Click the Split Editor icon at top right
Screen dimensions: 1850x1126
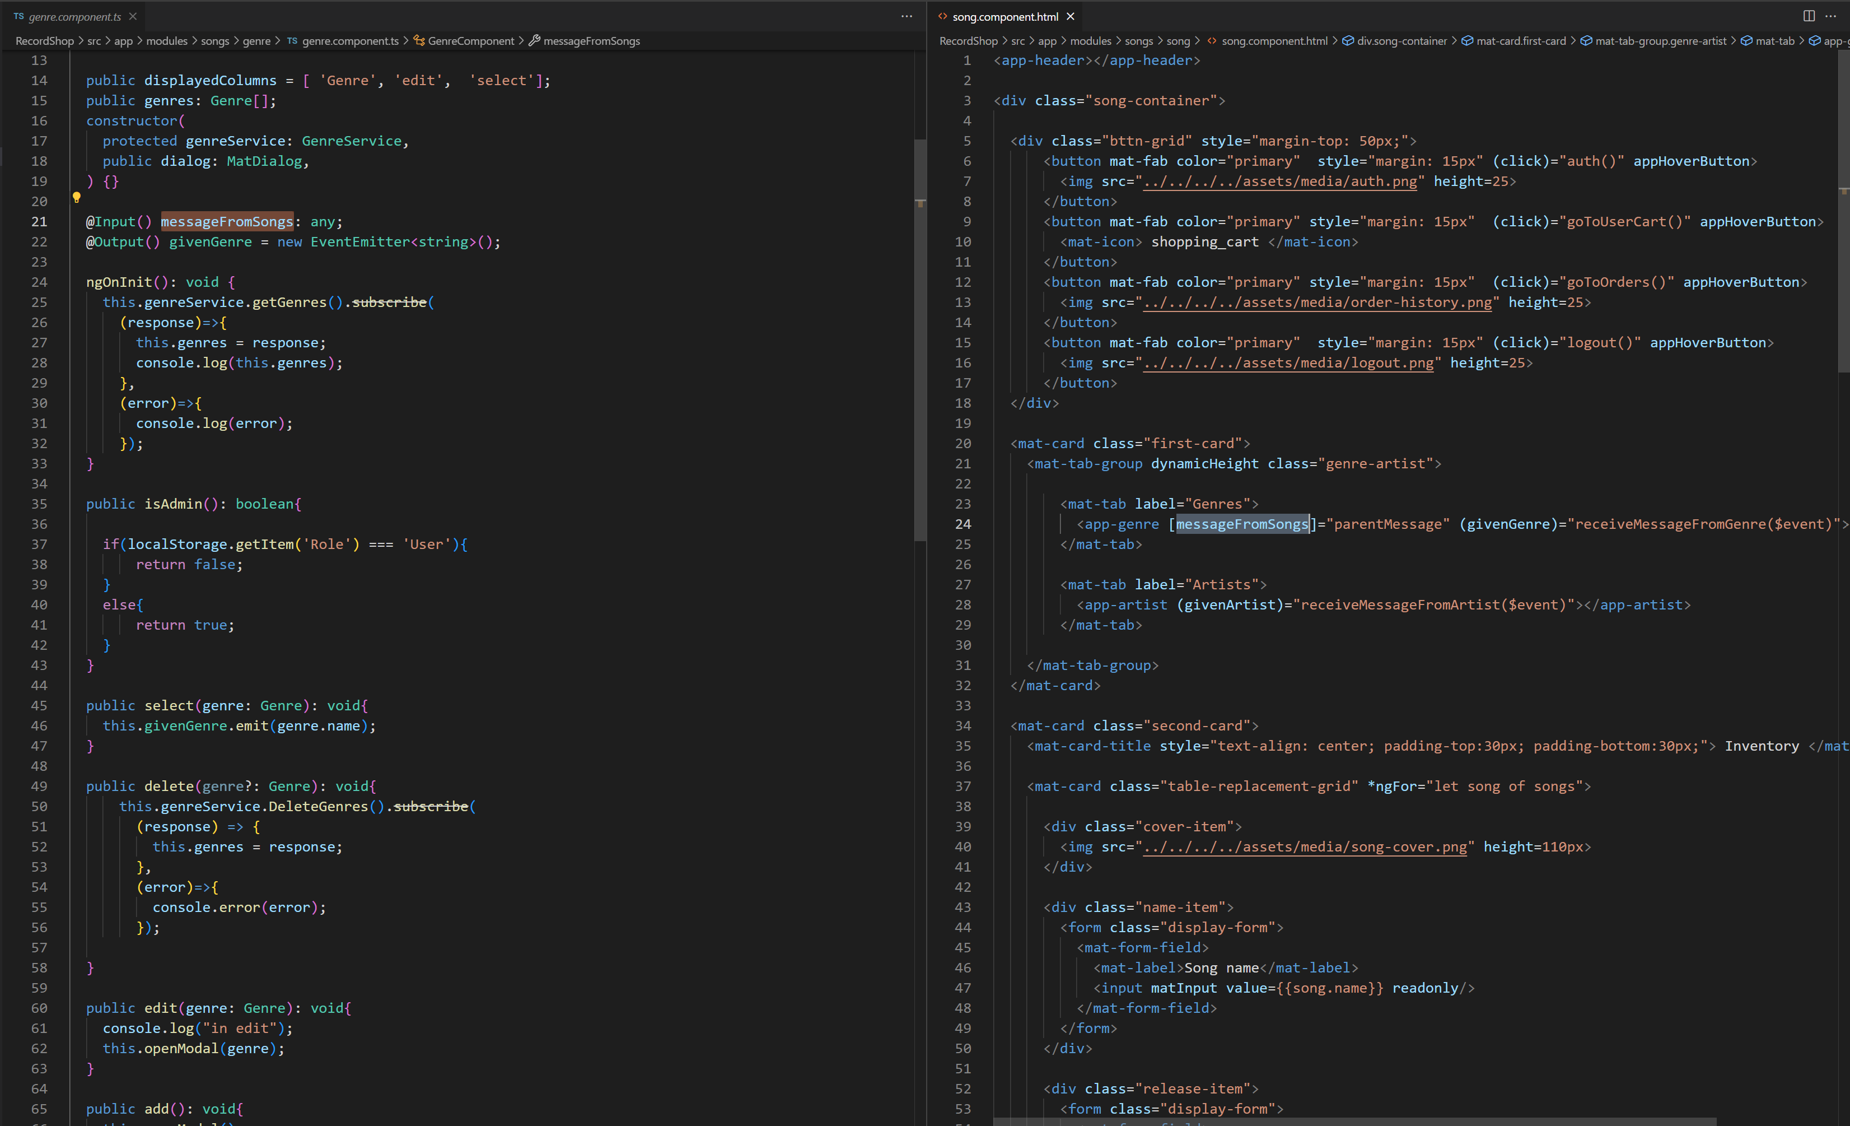tap(1810, 16)
